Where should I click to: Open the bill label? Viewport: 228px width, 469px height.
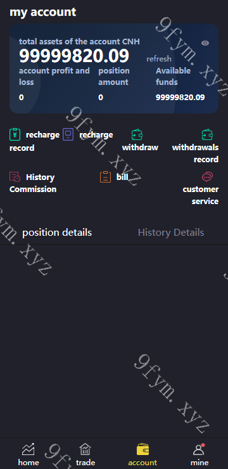pyautogui.click(x=122, y=177)
